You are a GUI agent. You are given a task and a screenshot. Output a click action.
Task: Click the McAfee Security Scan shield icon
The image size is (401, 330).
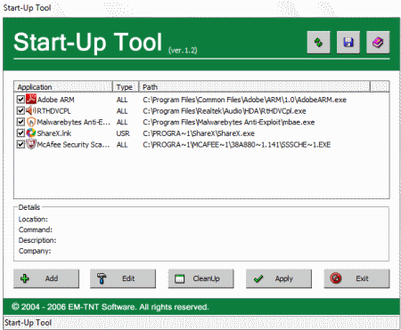click(31, 144)
